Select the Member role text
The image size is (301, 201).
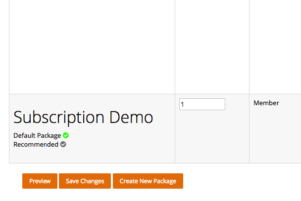266,103
